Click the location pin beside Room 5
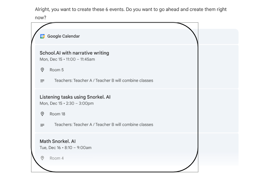Screen dimensions: 256x175 [42, 70]
